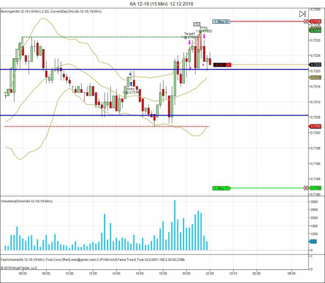325x283 pixels.
Task: Click the pink highlighted candle region
Action: [199, 43]
